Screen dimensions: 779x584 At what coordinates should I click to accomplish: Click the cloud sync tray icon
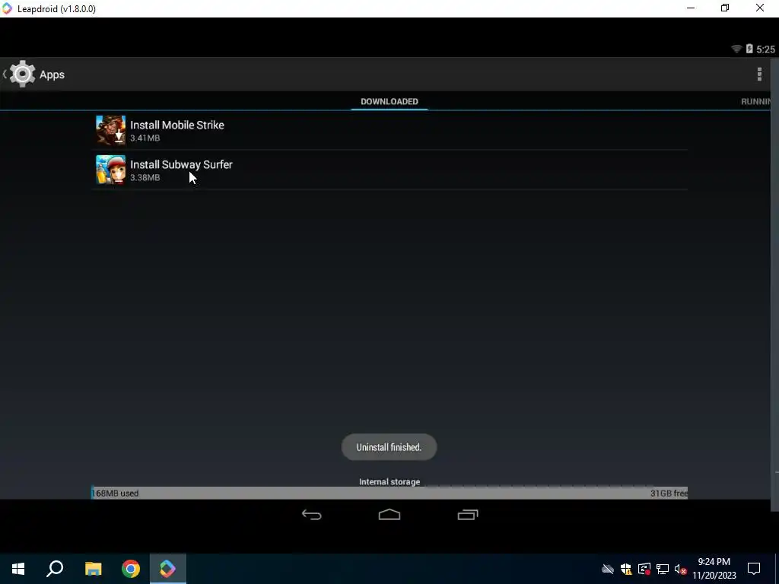[608, 569]
